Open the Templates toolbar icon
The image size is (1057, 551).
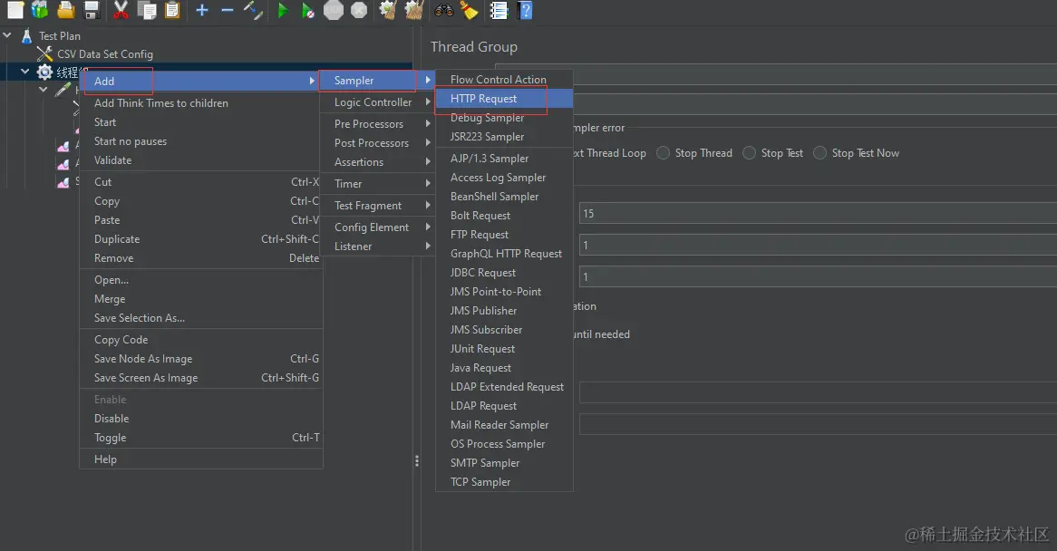pyautogui.click(x=40, y=9)
